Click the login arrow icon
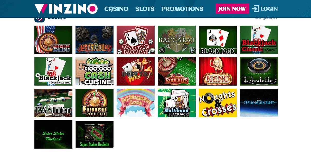311x155 pixels. (256, 9)
